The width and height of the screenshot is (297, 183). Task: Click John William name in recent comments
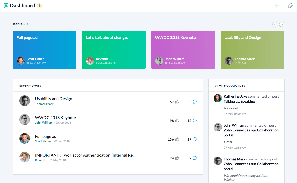(x=234, y=125)
